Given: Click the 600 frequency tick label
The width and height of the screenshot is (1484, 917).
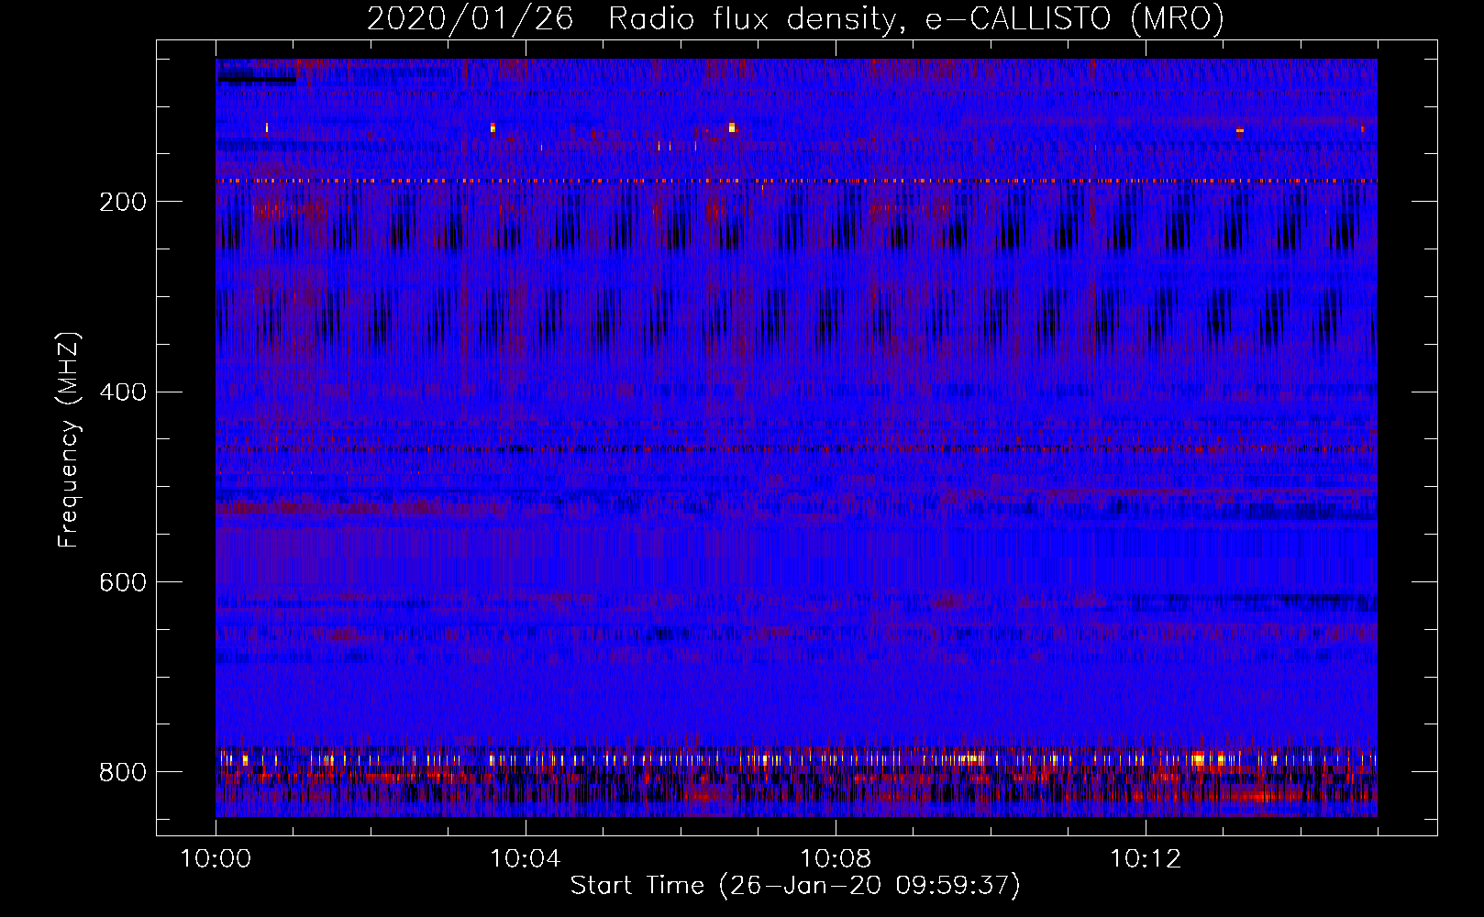Looking at the screenshot, I should point(123,582).
